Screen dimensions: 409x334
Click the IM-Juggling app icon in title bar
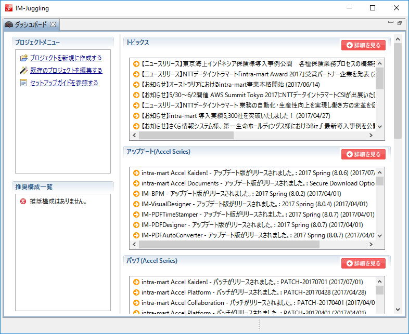[x=9, y=8]
